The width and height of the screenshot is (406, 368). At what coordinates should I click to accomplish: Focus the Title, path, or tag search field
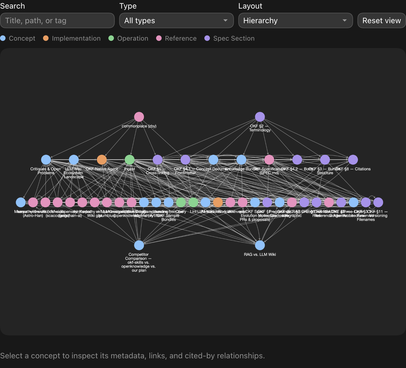pyautogui.click(x=57, y=20)
